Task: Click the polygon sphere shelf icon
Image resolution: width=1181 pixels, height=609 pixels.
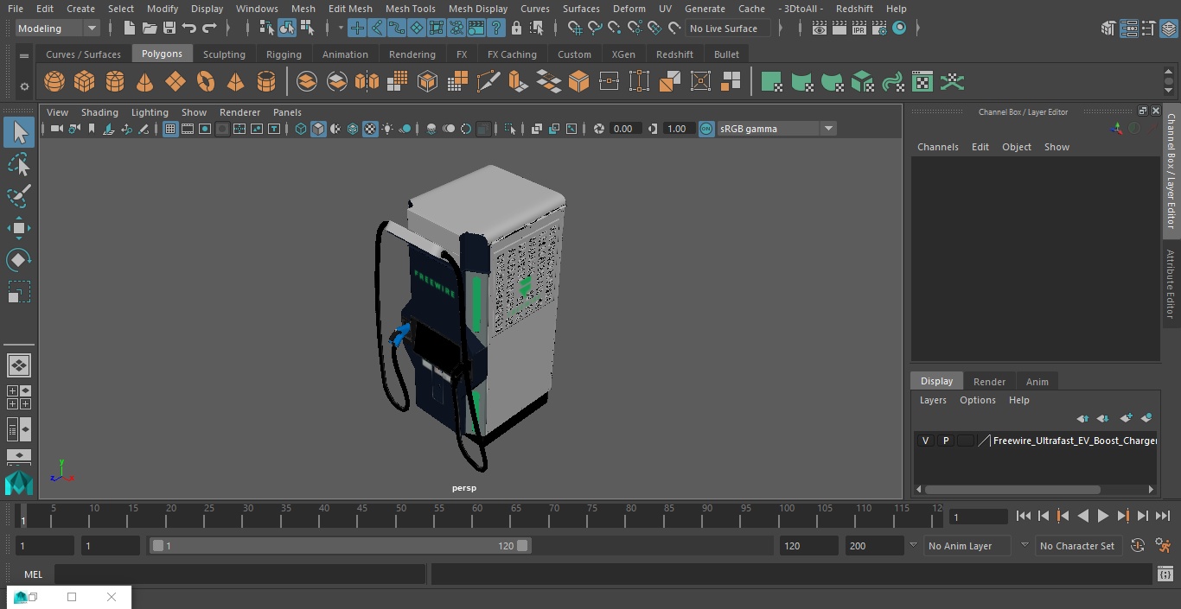Action: click(x=54, y=82)
